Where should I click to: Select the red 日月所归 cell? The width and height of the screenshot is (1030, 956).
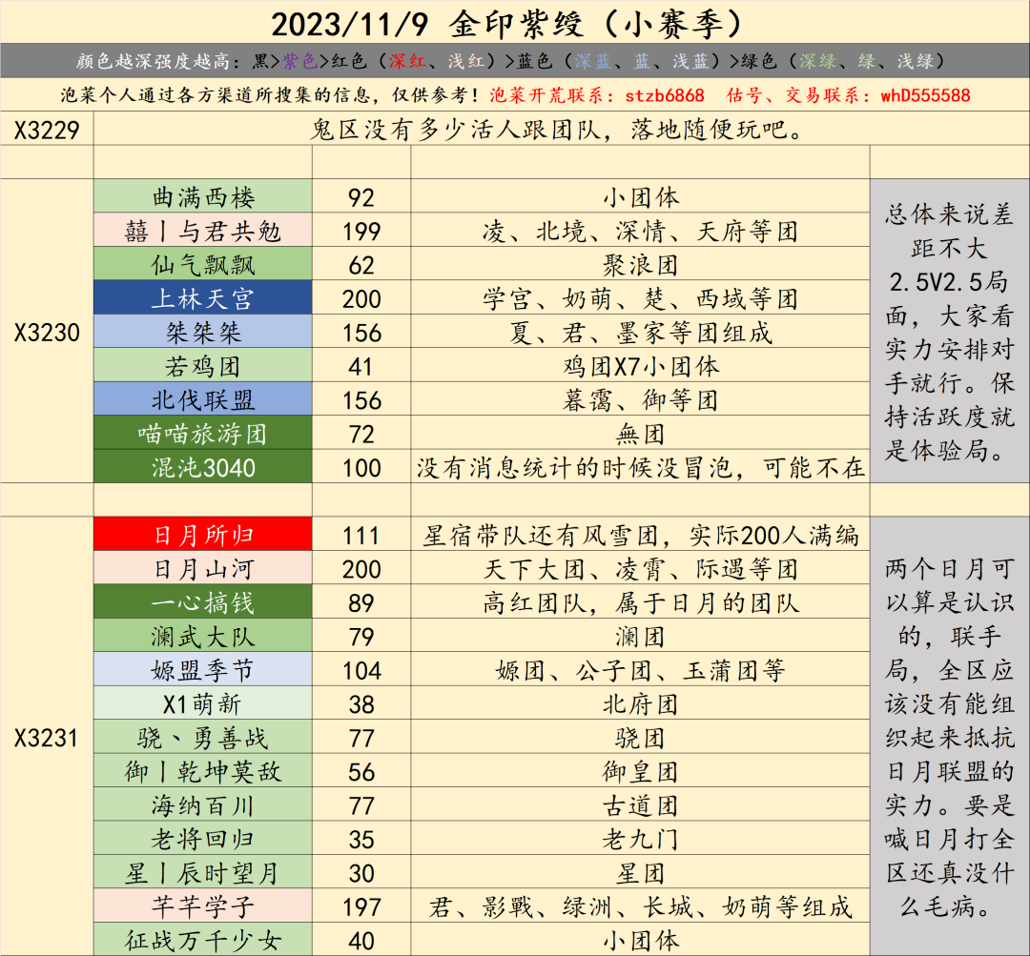coord(203,535)
